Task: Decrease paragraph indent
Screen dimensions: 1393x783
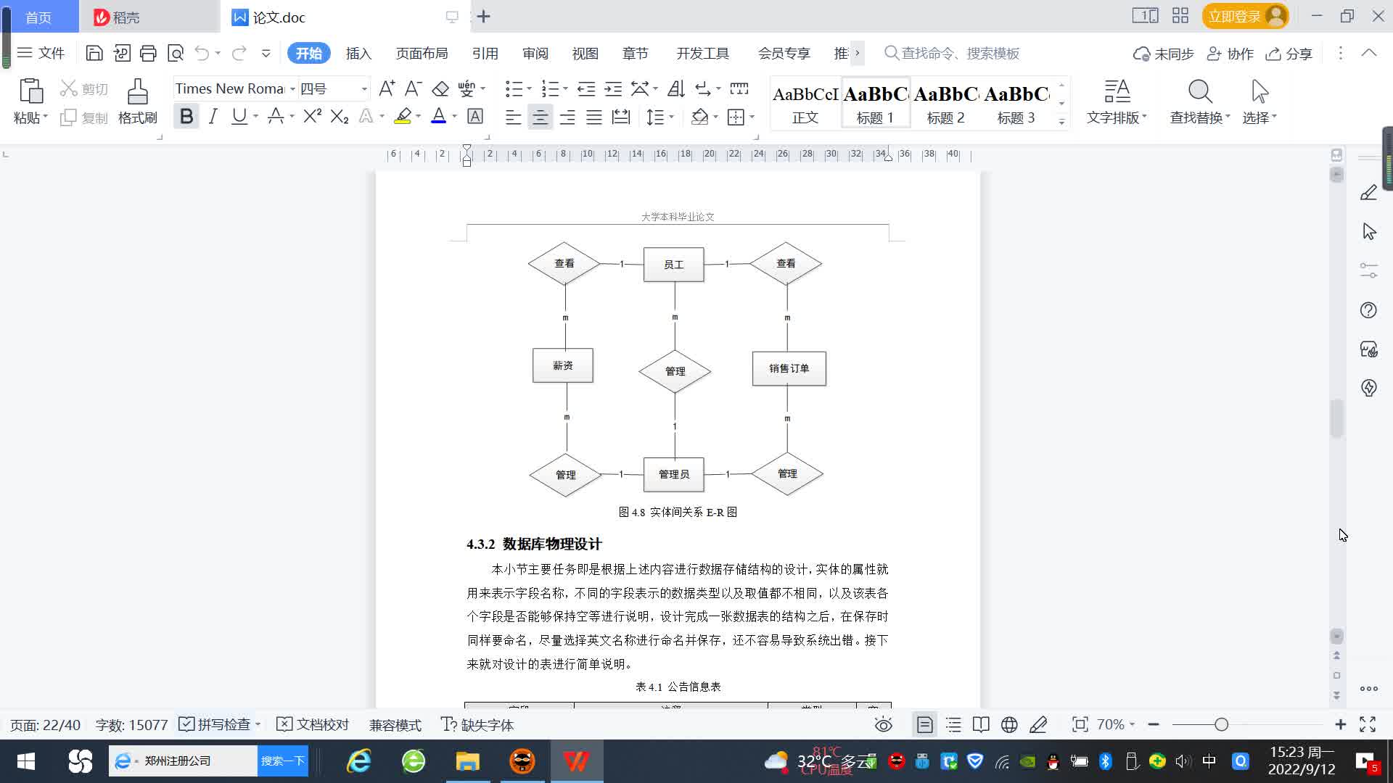Action: click(x=586, y=88)
